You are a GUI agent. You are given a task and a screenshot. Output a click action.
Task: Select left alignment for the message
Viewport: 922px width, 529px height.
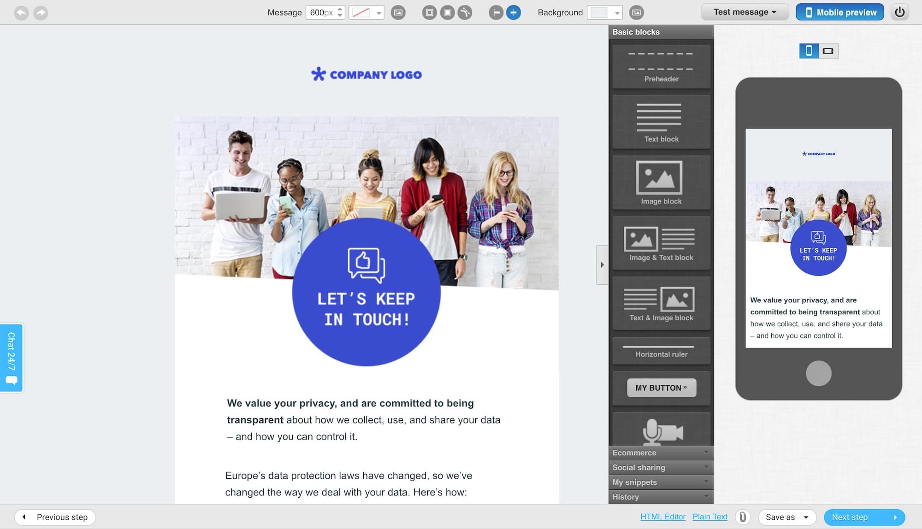tap(496, 12)
